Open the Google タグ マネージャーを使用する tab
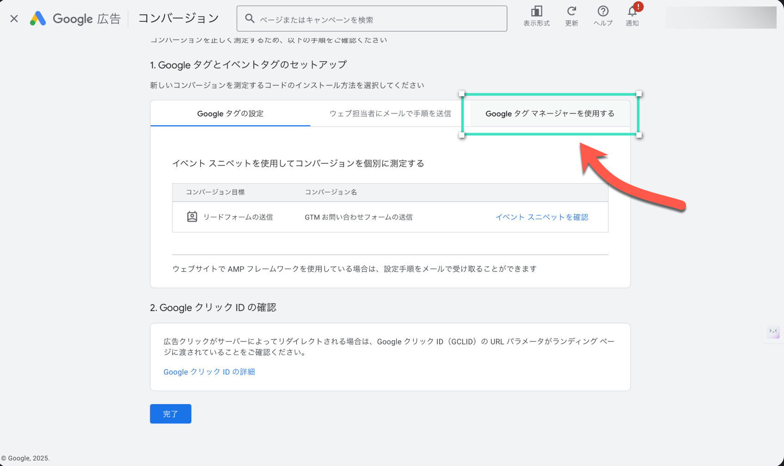 550,114
